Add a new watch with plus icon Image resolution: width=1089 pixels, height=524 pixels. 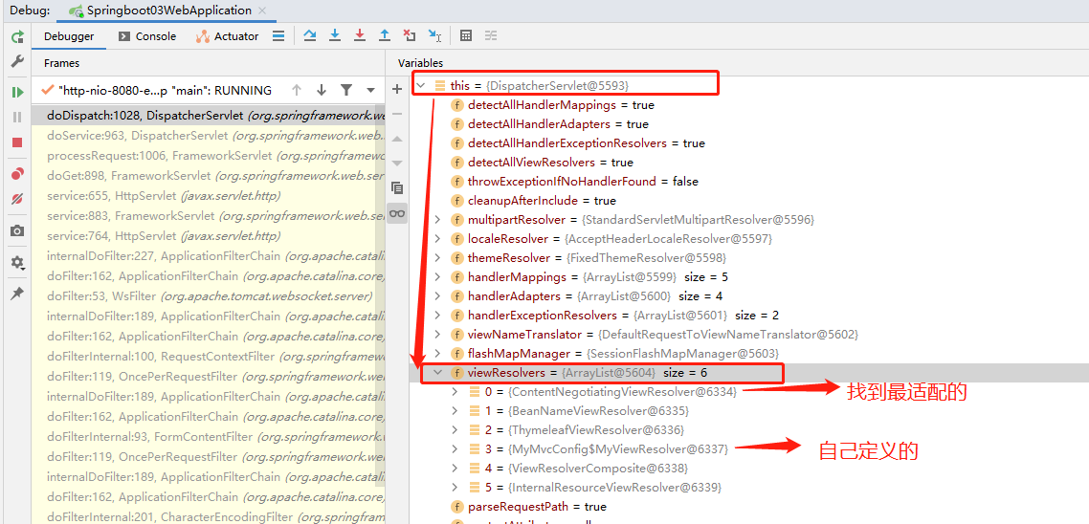[x=397, y=89]
